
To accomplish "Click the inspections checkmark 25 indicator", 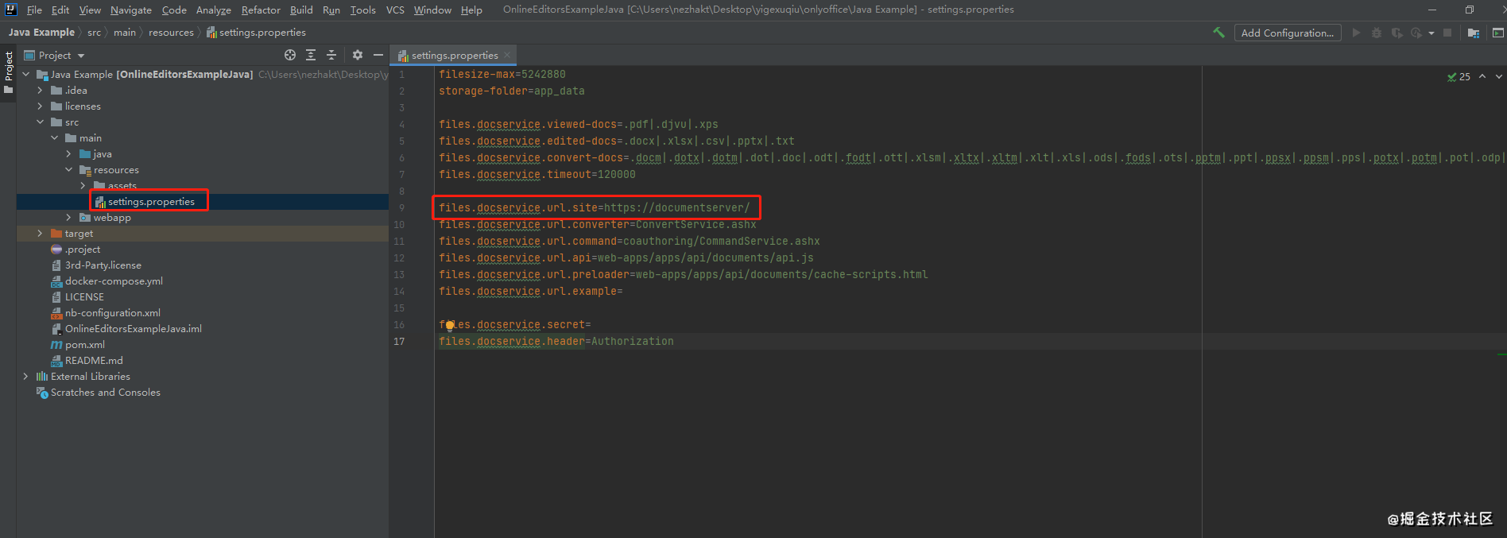I will [x=1459, y=77].
